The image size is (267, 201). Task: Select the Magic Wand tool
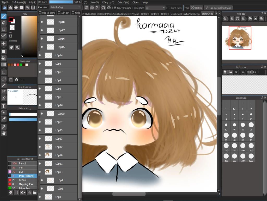[4, 85]
